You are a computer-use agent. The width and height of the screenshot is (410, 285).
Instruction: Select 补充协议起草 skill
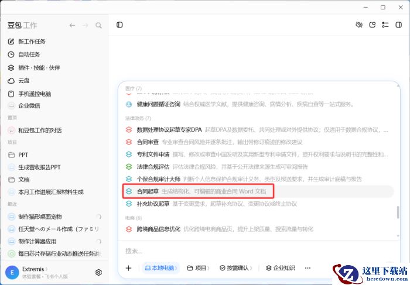[x=259, y=204]
